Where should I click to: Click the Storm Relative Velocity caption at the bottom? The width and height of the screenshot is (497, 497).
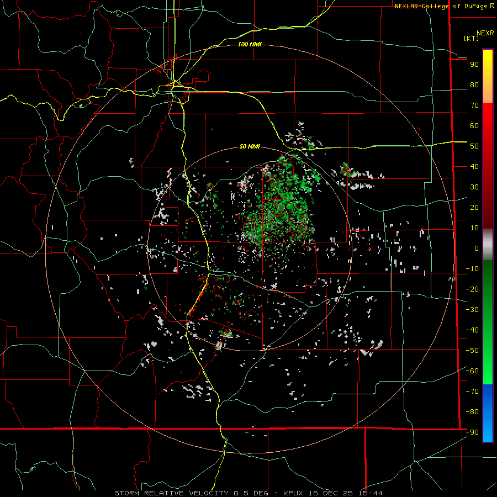click(x=248, y=493)
